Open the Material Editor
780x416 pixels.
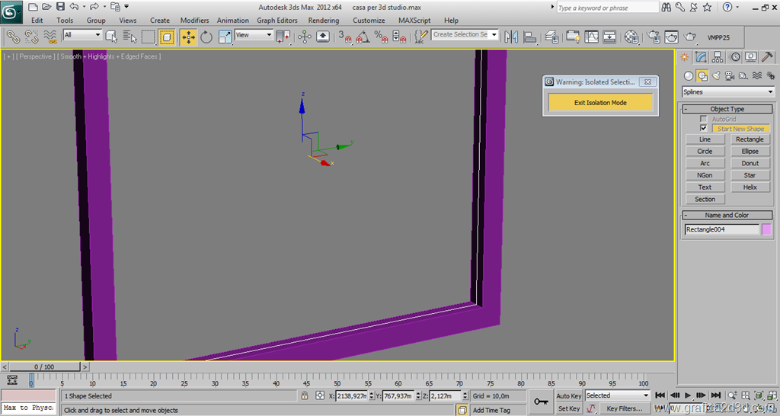coord(631,37)
